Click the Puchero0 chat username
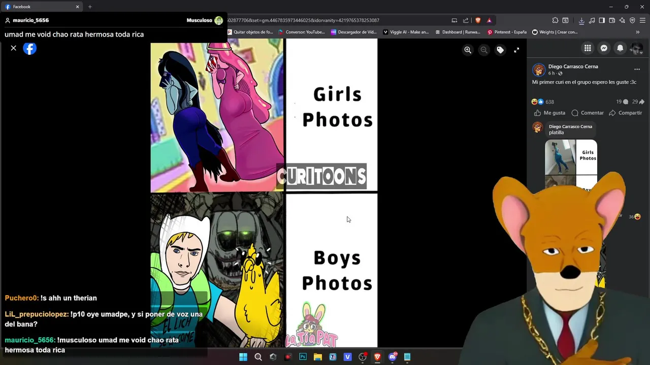 click(x=22, y=298)
